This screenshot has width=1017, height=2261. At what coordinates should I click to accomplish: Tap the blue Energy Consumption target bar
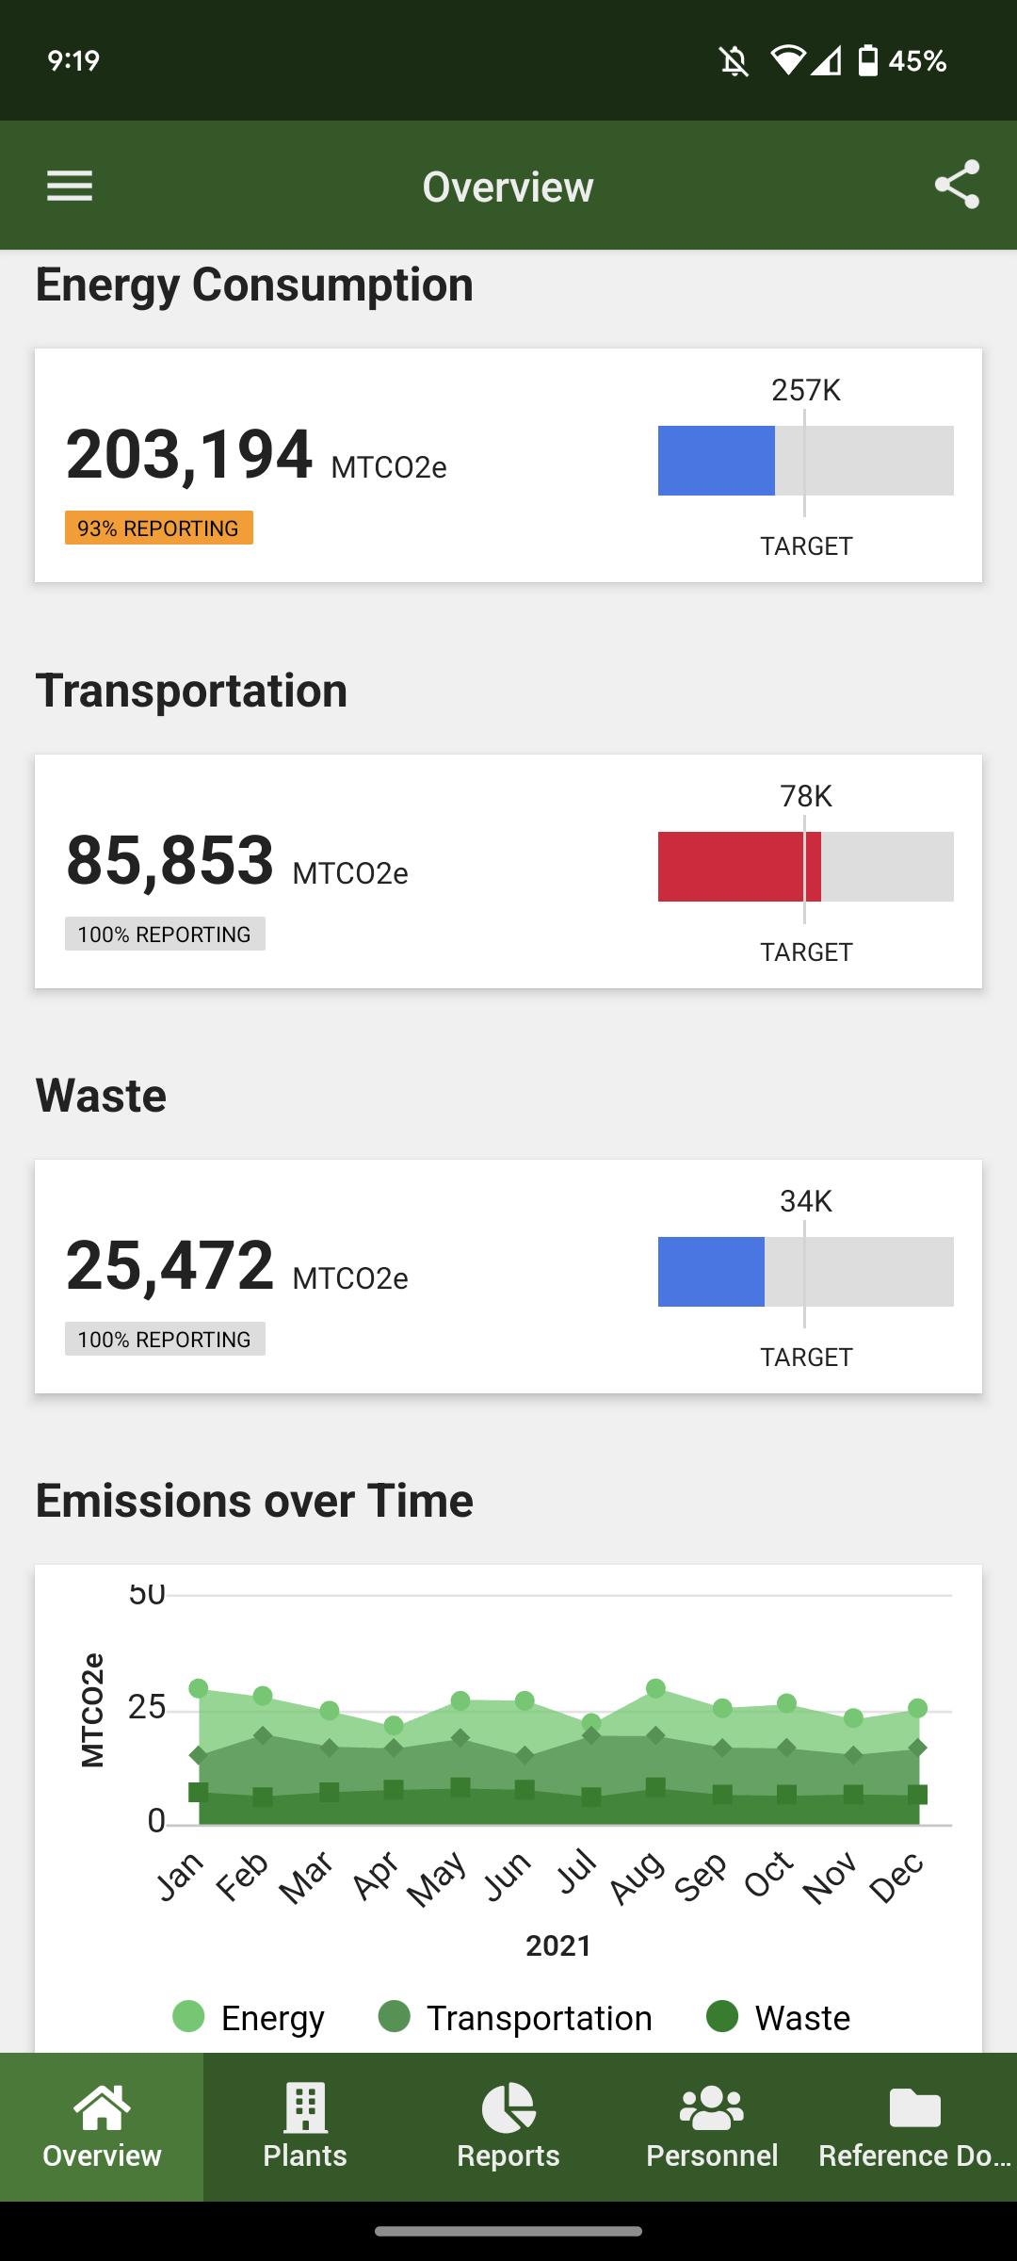(716, 461)
